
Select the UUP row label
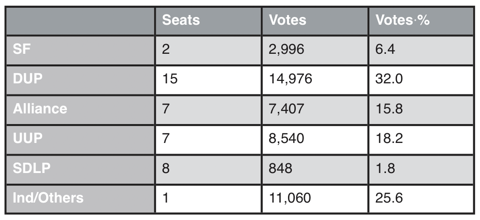point(28,139)
